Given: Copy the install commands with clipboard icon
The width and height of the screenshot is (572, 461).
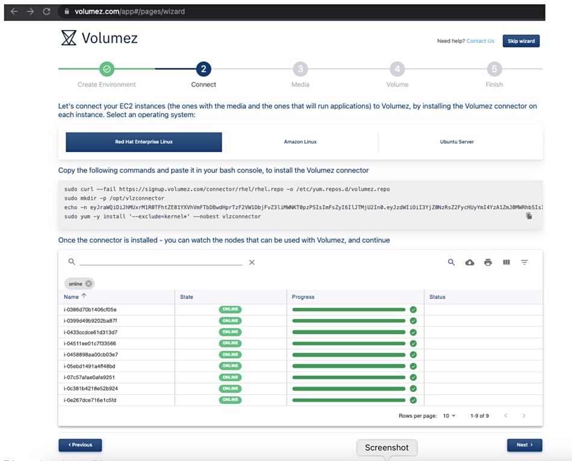Looking at the screenshot, I should click(x=529, y=216).
